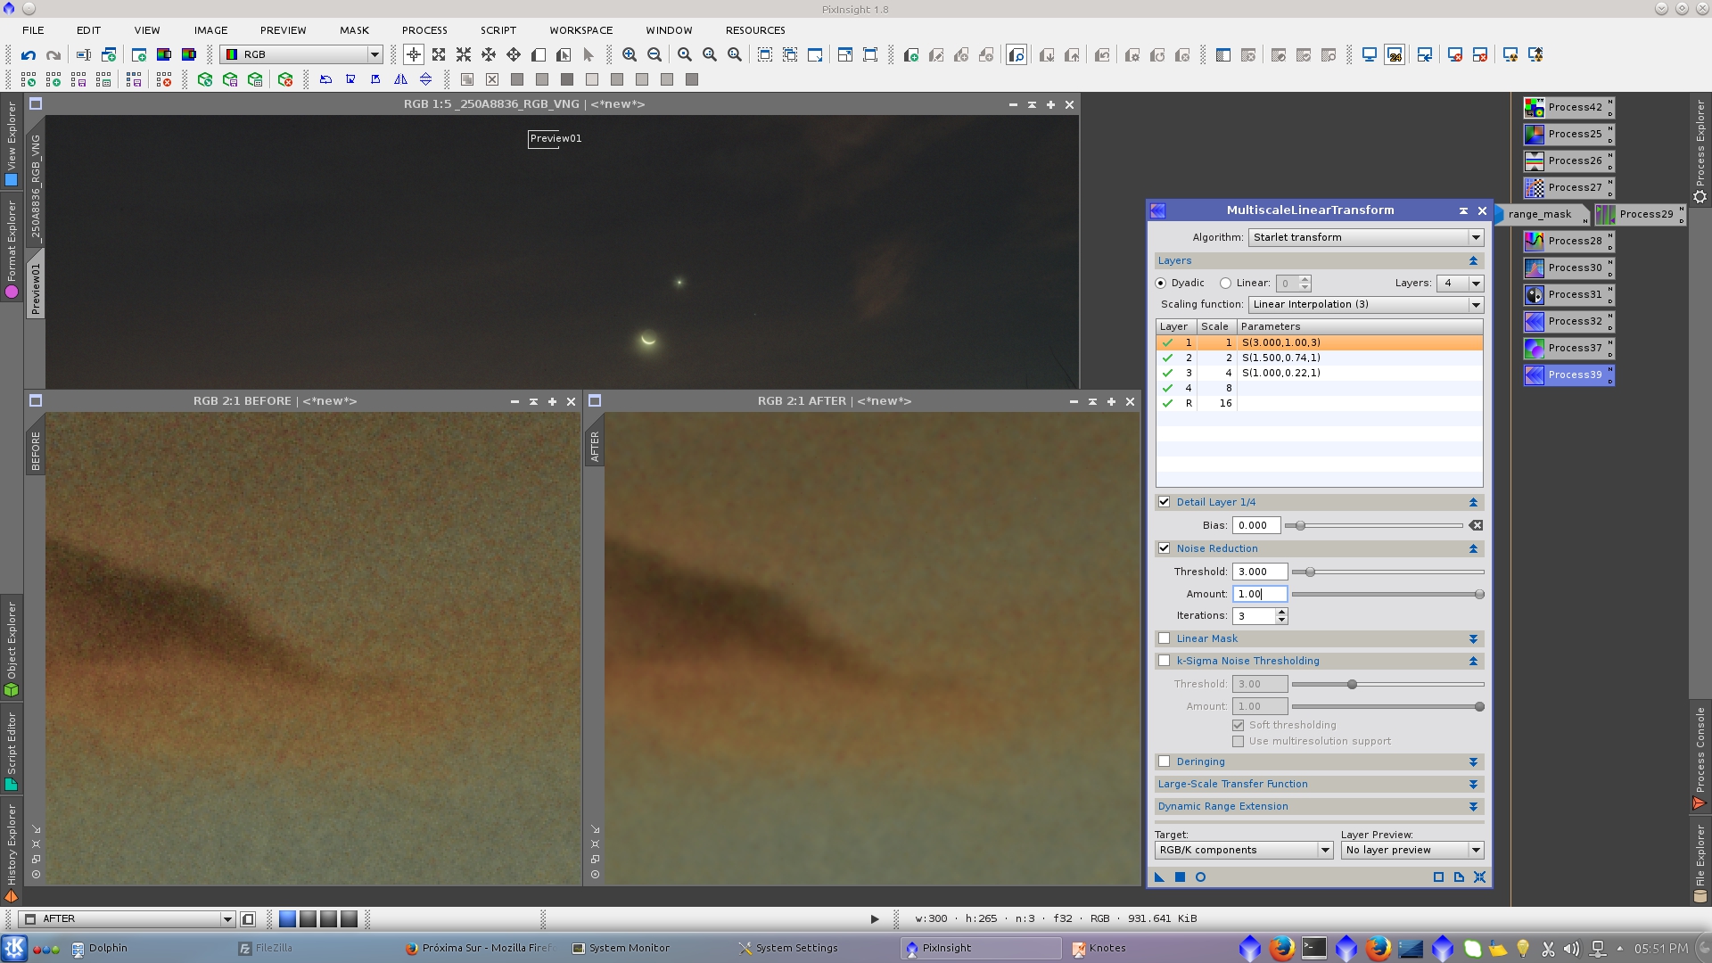Click the horizontal mirror icon
The width and height of the screenshot is (1712, 963).
401,79
